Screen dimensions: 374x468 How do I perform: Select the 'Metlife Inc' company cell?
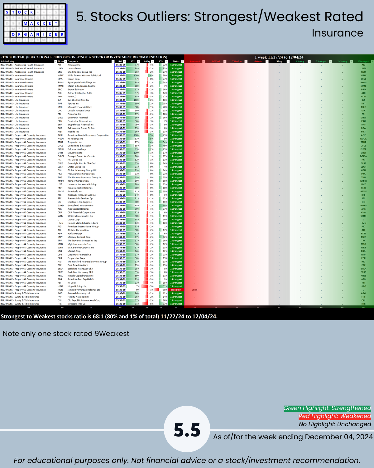click(73, 132)
